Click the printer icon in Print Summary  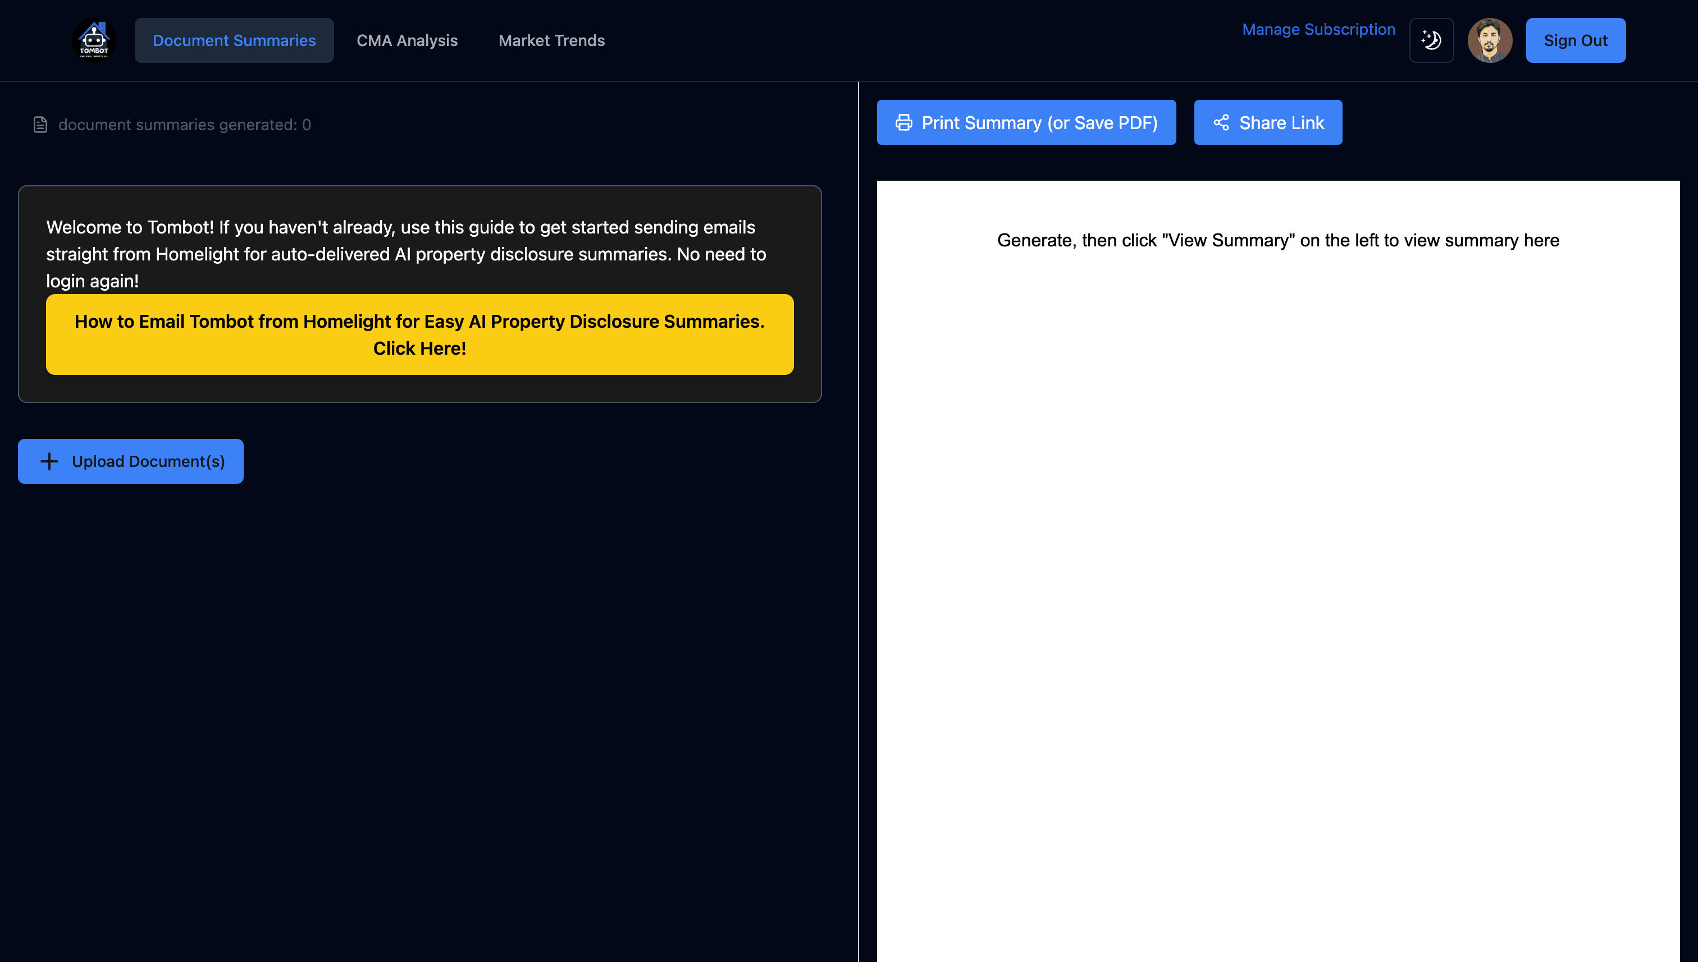(903, 123)
